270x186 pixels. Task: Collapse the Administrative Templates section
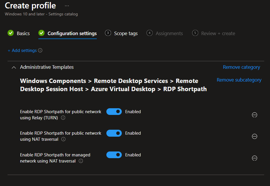14,67
